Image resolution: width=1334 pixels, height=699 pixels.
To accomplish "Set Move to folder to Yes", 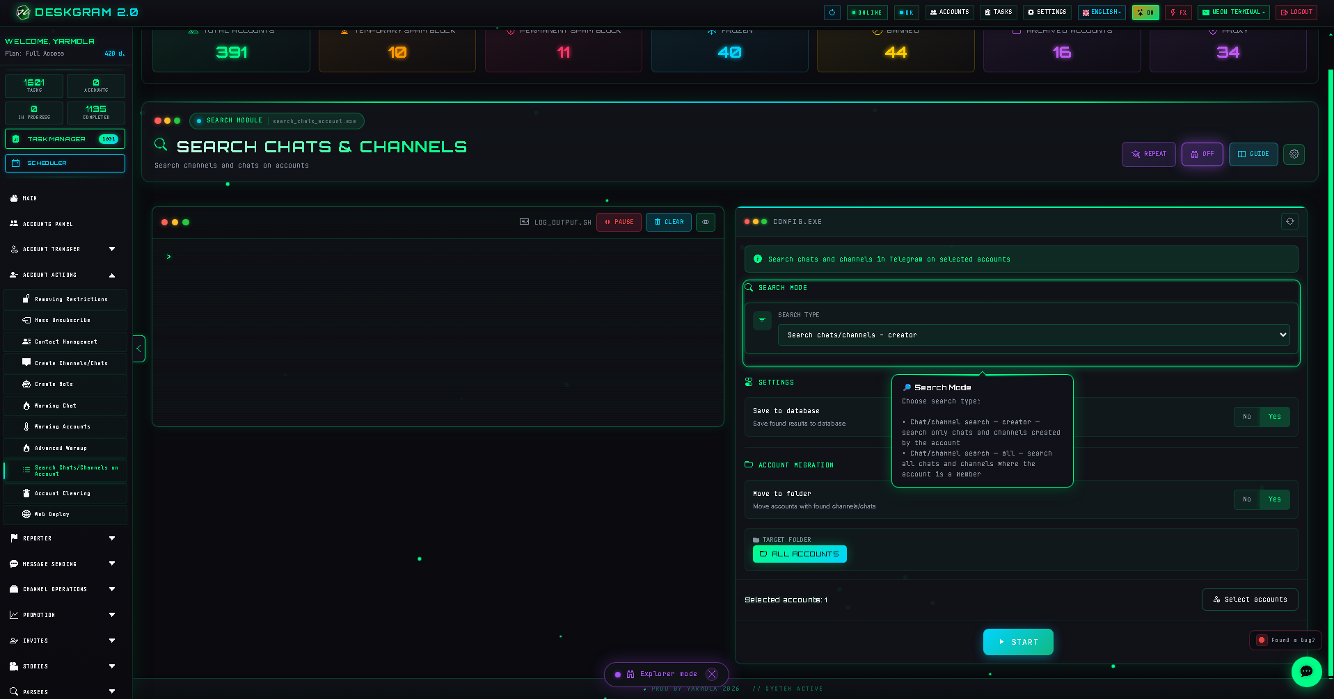I will (1275, 499).
